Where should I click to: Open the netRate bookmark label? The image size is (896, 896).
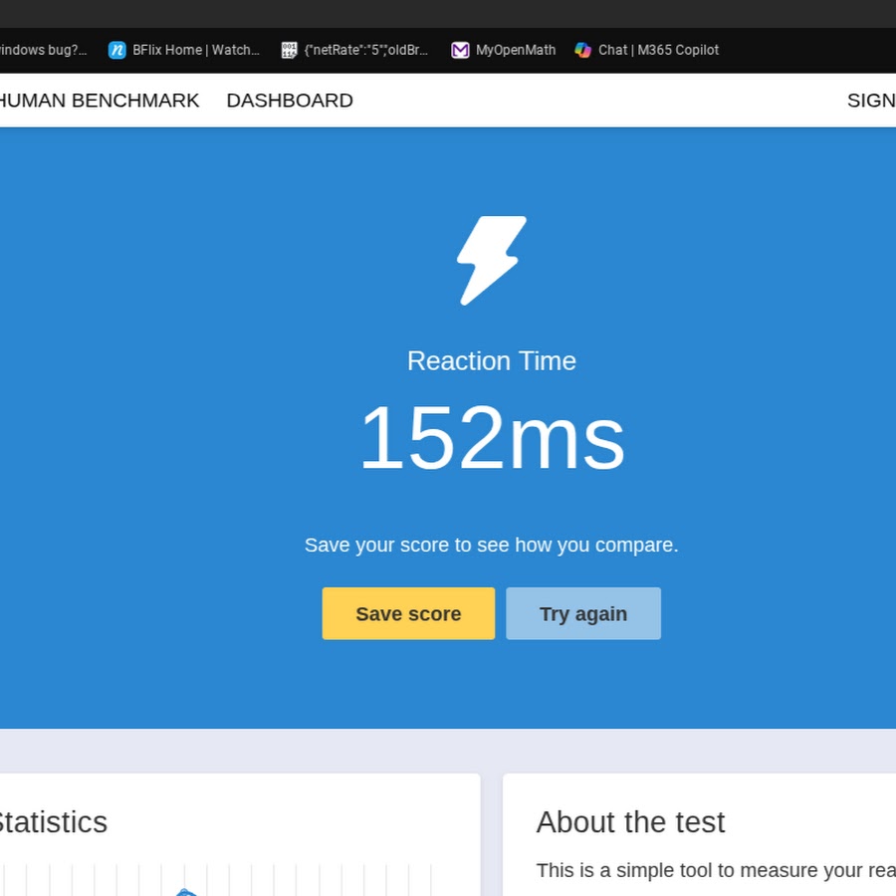[365, 50]
